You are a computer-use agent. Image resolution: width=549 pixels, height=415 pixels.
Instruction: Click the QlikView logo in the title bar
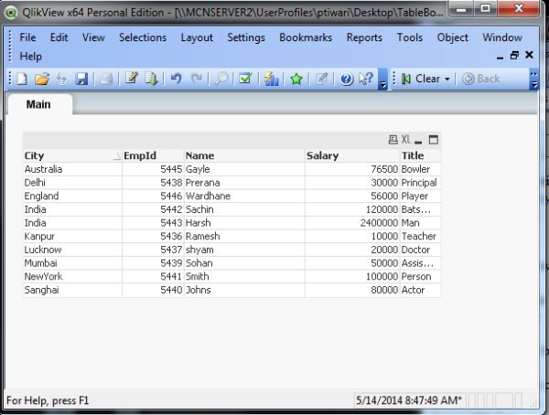coord(11,13)
